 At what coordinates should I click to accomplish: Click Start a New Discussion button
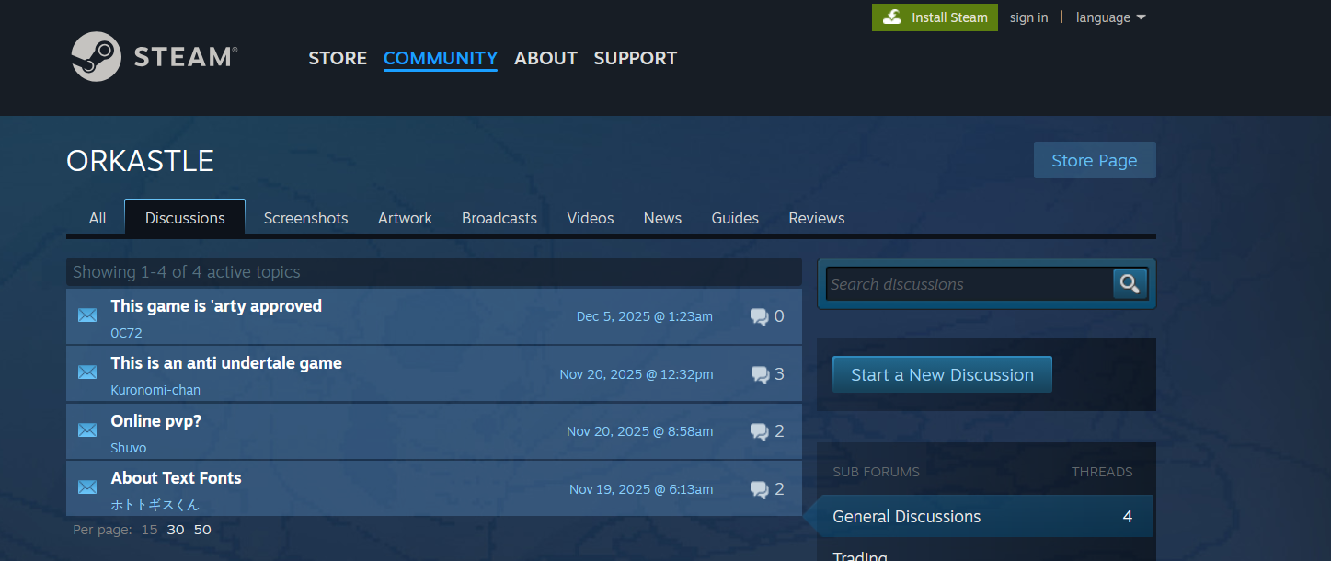pos(942,374)
